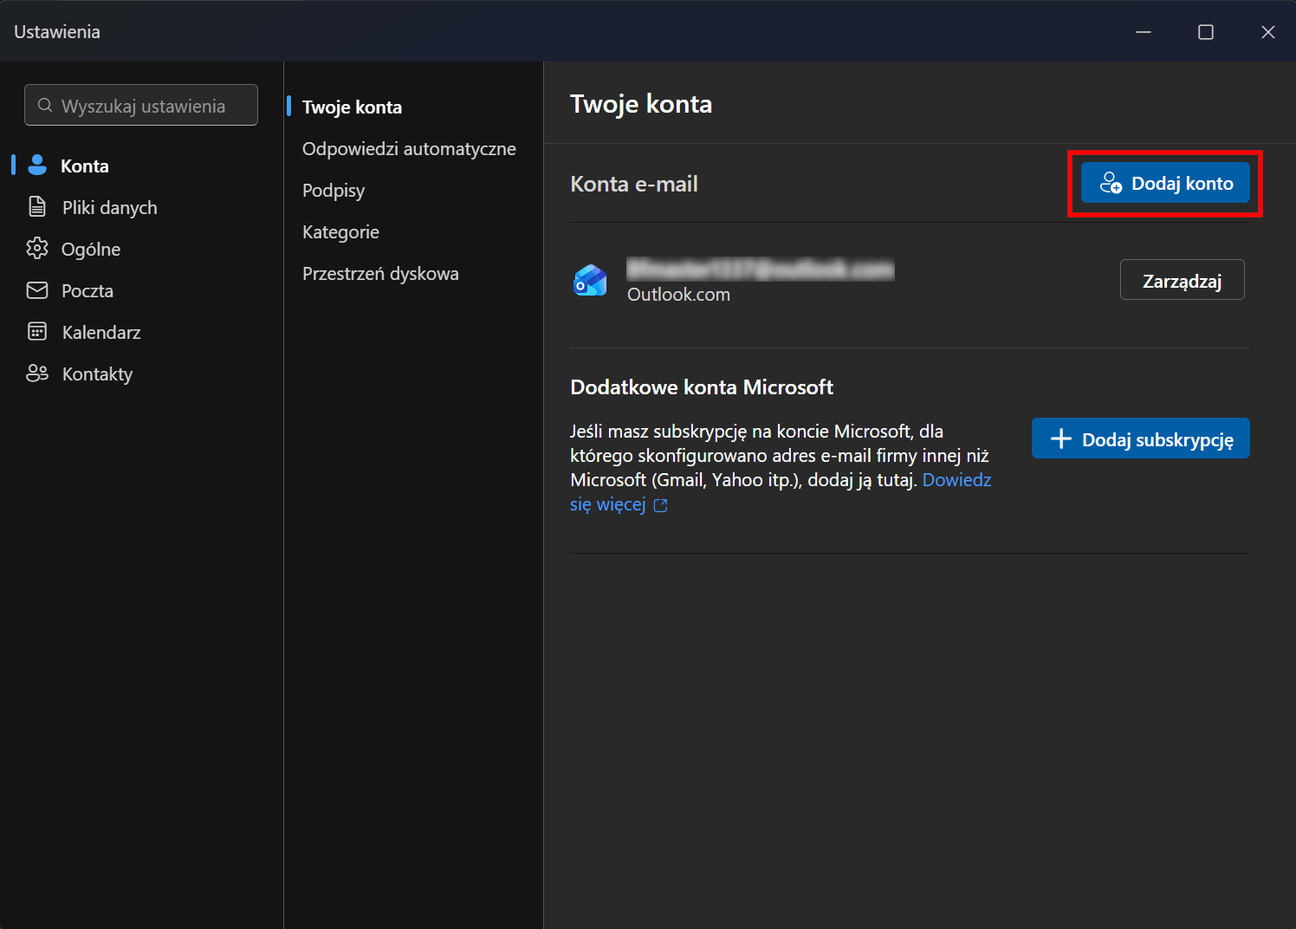Click the external-link icon after 'się więcej'
This screenshot has height=929, width=1296.
(x=660, y=505)
